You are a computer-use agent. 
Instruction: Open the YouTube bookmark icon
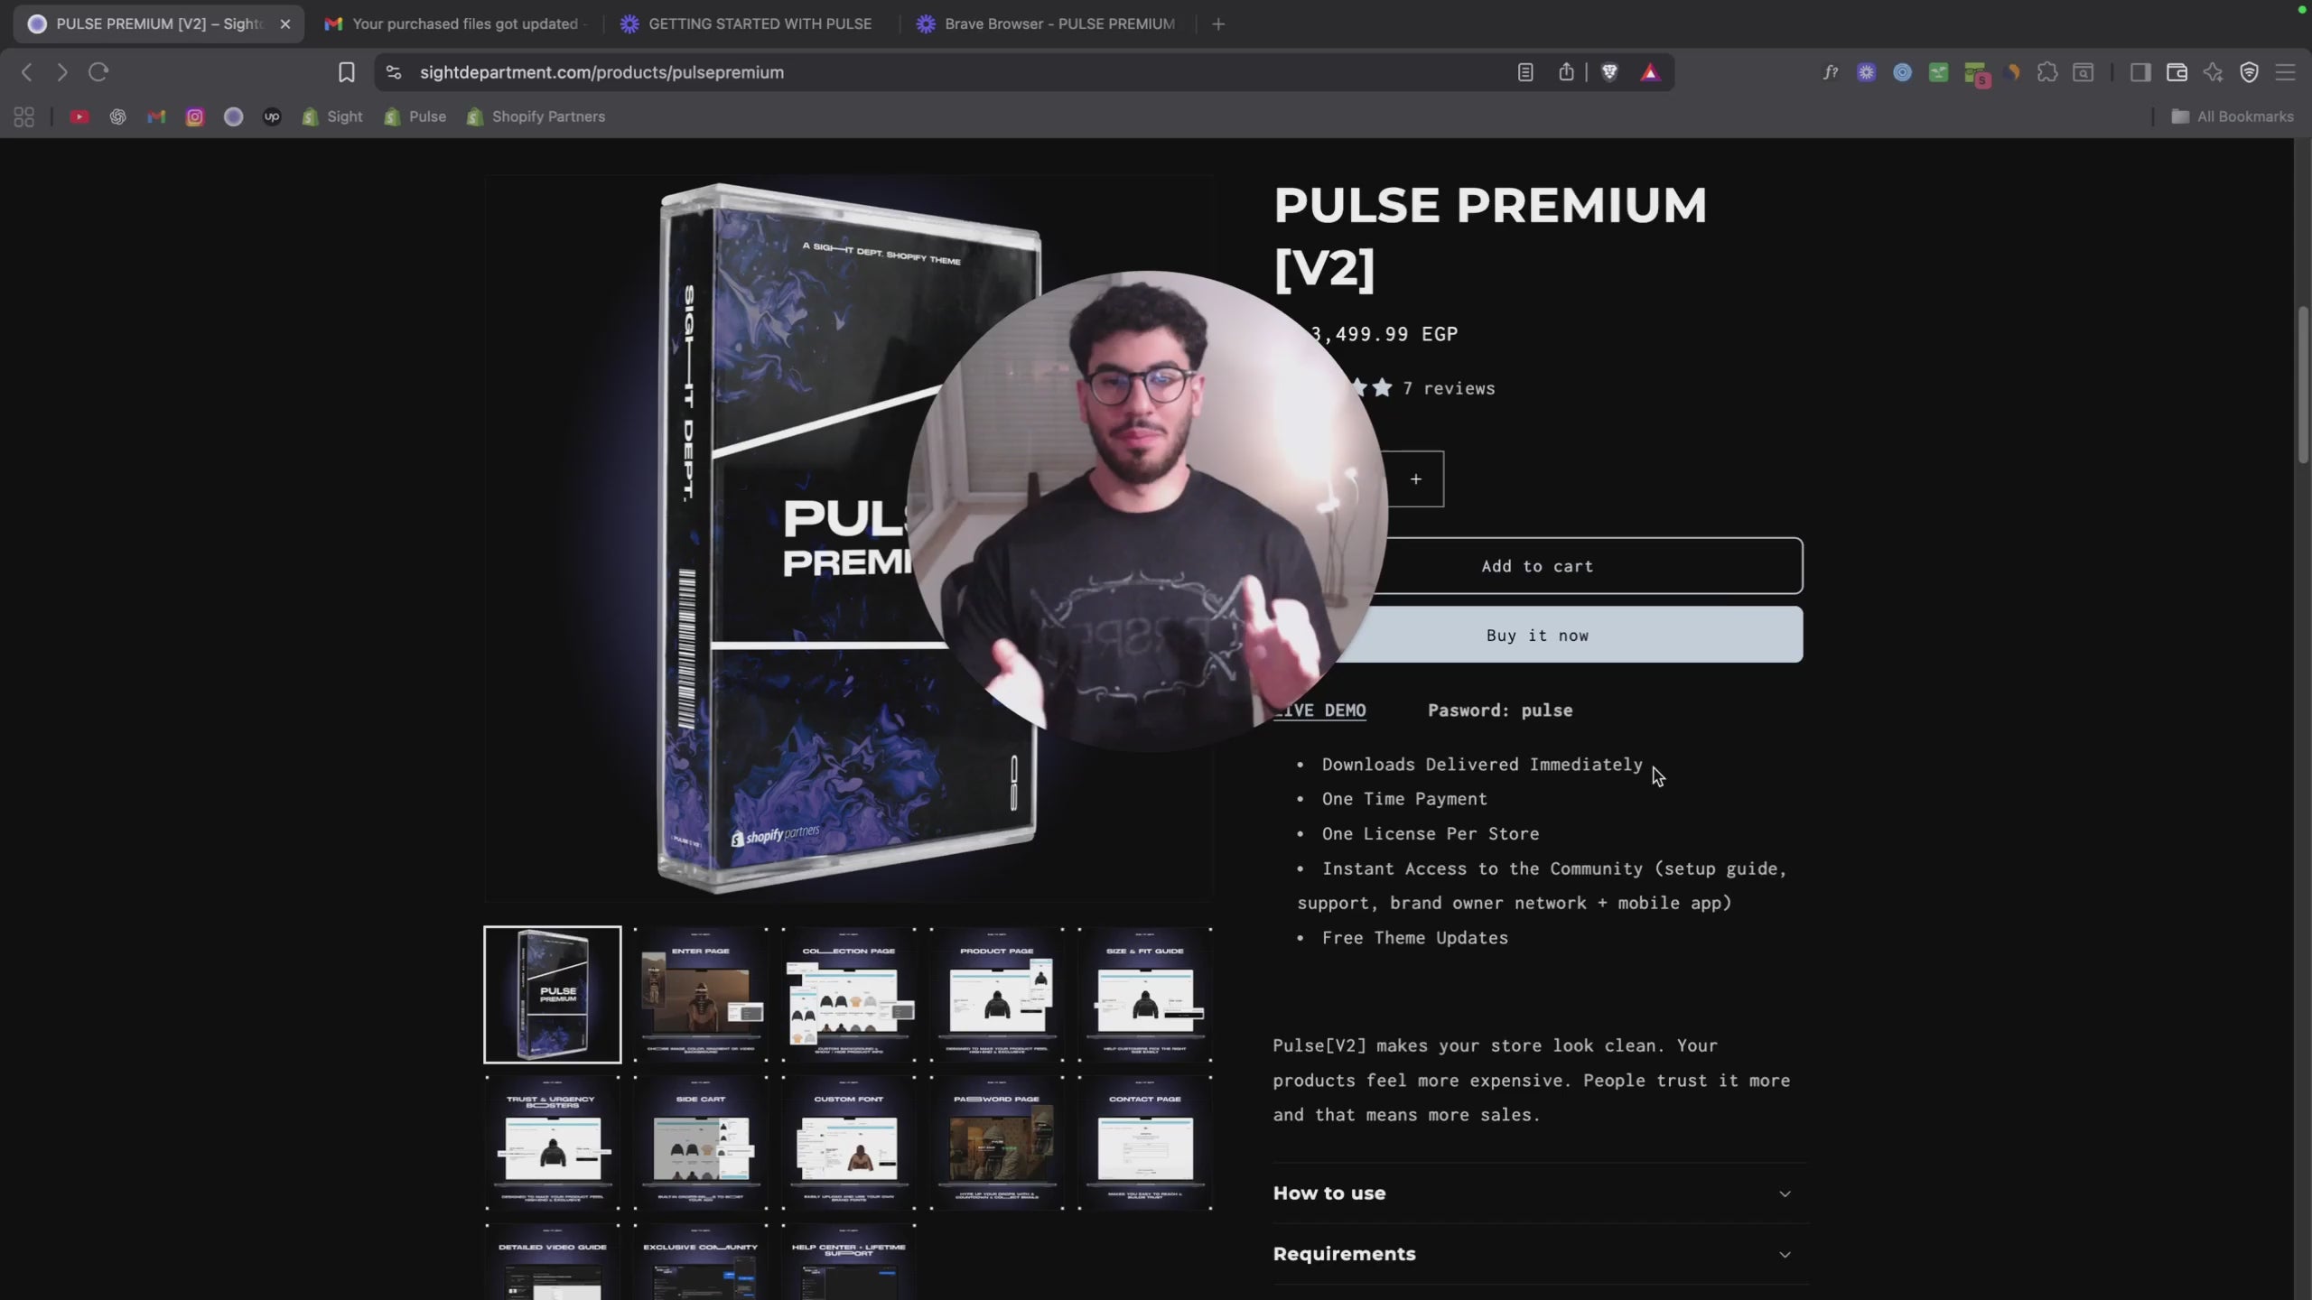point(79,116)
